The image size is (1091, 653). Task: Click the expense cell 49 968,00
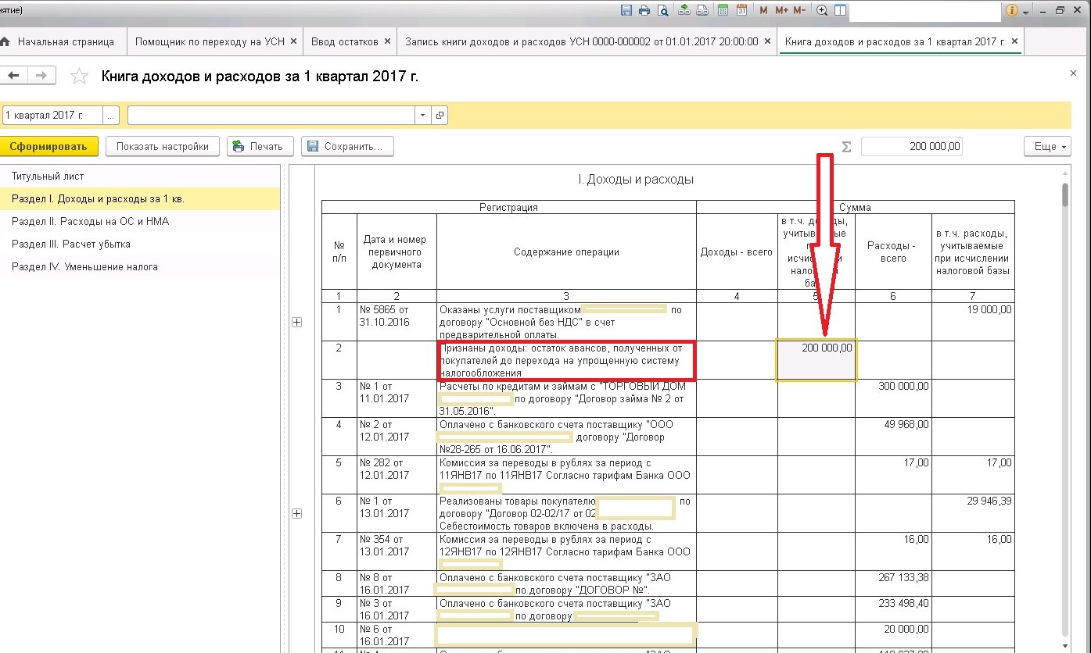(895, 437)
